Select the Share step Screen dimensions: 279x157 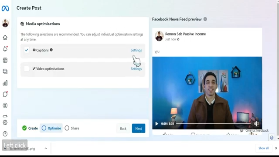tap(72, 128)
